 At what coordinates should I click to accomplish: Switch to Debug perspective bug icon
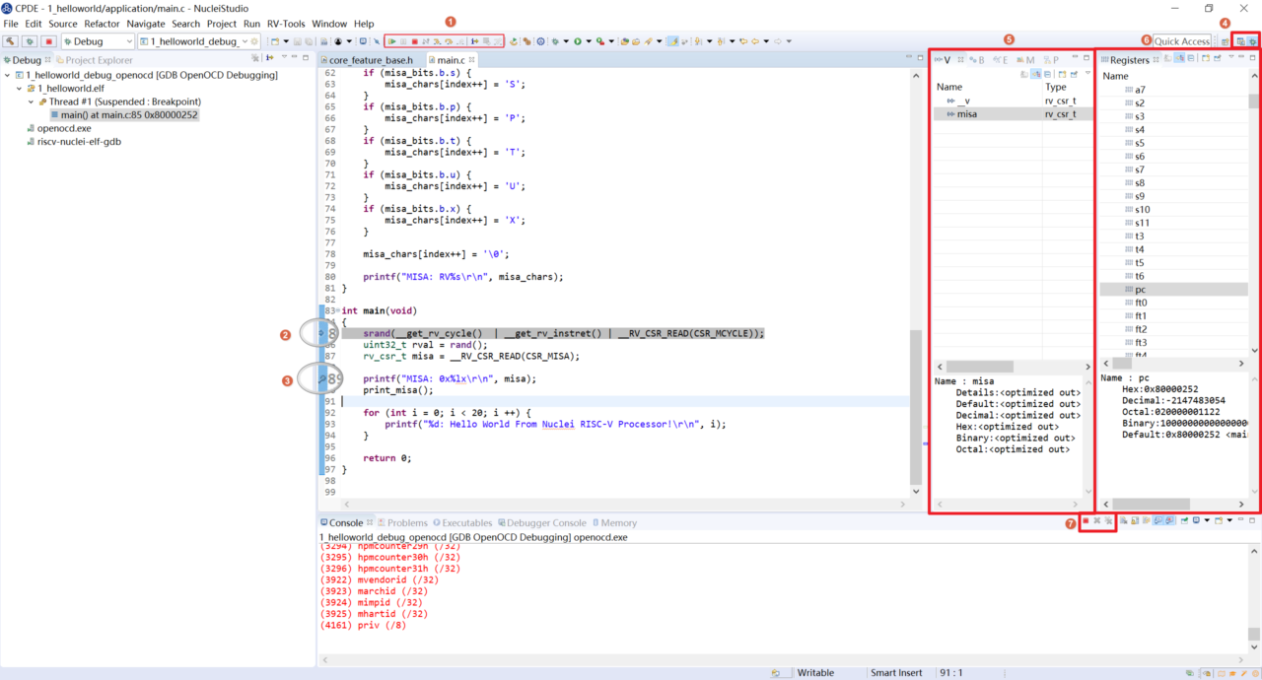1253,41
